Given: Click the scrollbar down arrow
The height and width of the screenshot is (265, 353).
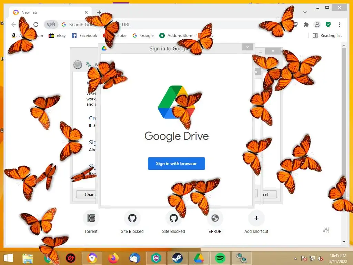Looking at the screenshot, I should point(344,242).
